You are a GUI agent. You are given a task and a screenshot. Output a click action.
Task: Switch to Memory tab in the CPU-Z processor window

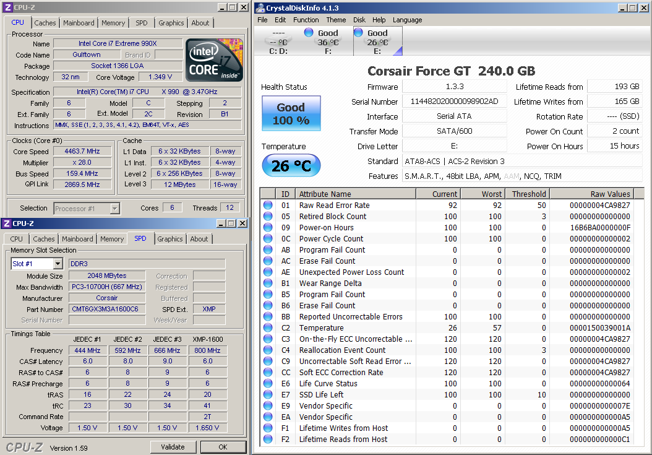[113, 23]
